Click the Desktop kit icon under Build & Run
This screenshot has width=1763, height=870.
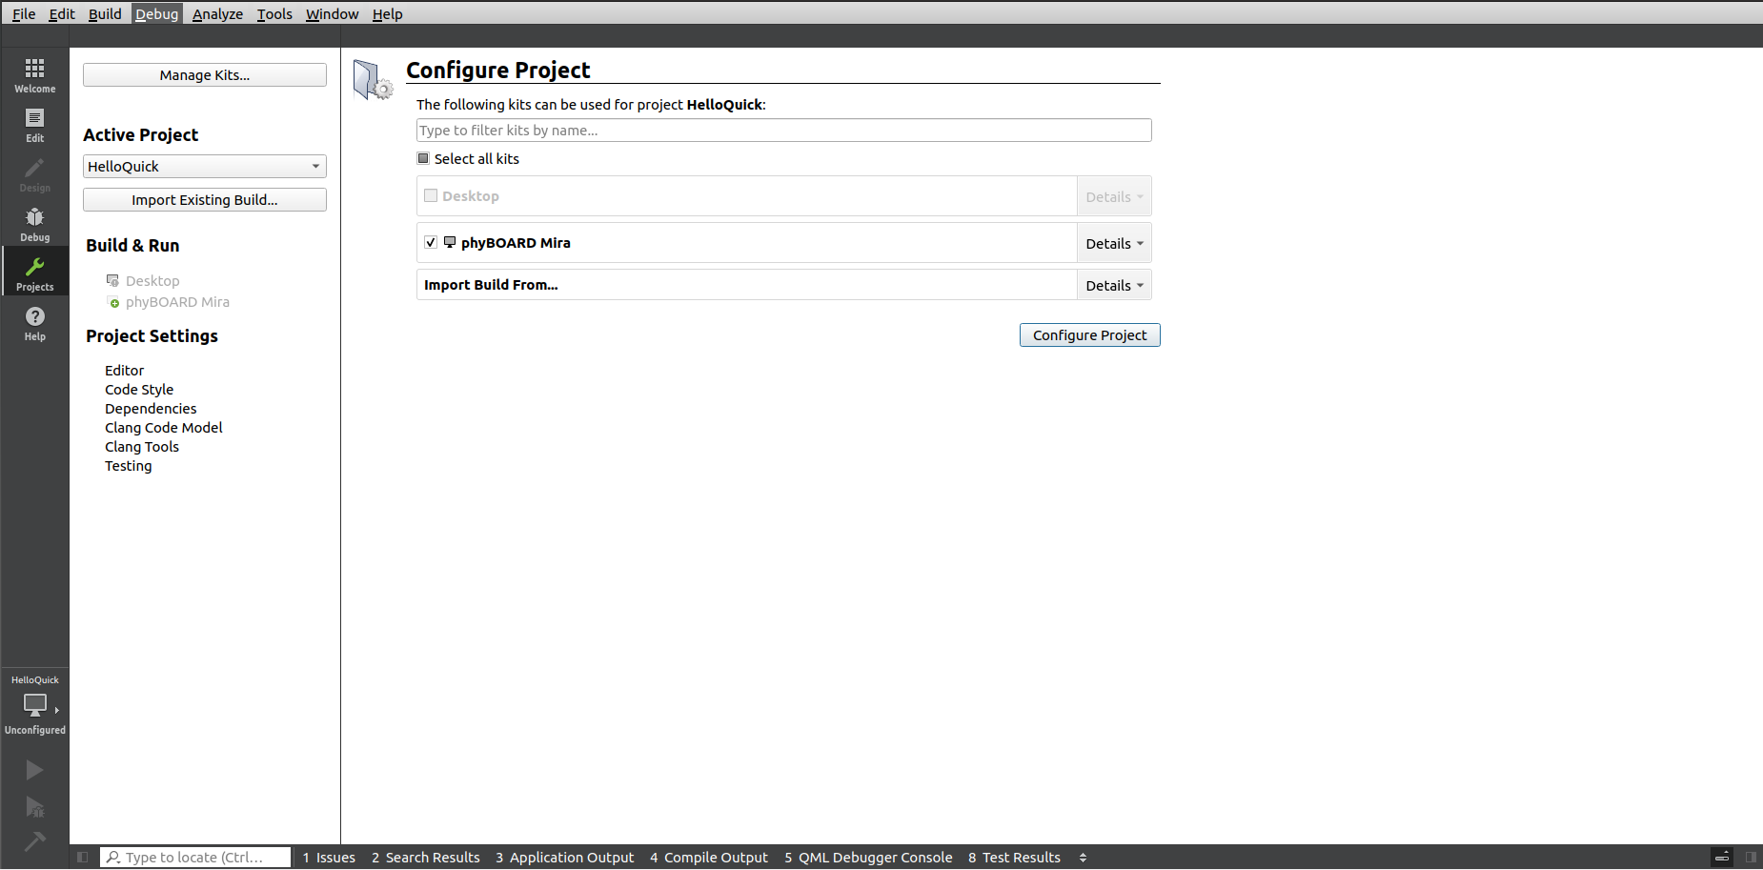112,280
